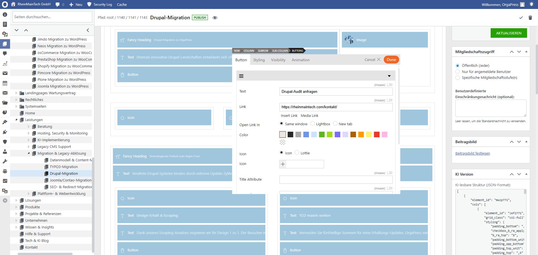Select the Lottie radio option
Image resolution: width=538 pixels, height=255 pixels.
click(x=297, y=153)
